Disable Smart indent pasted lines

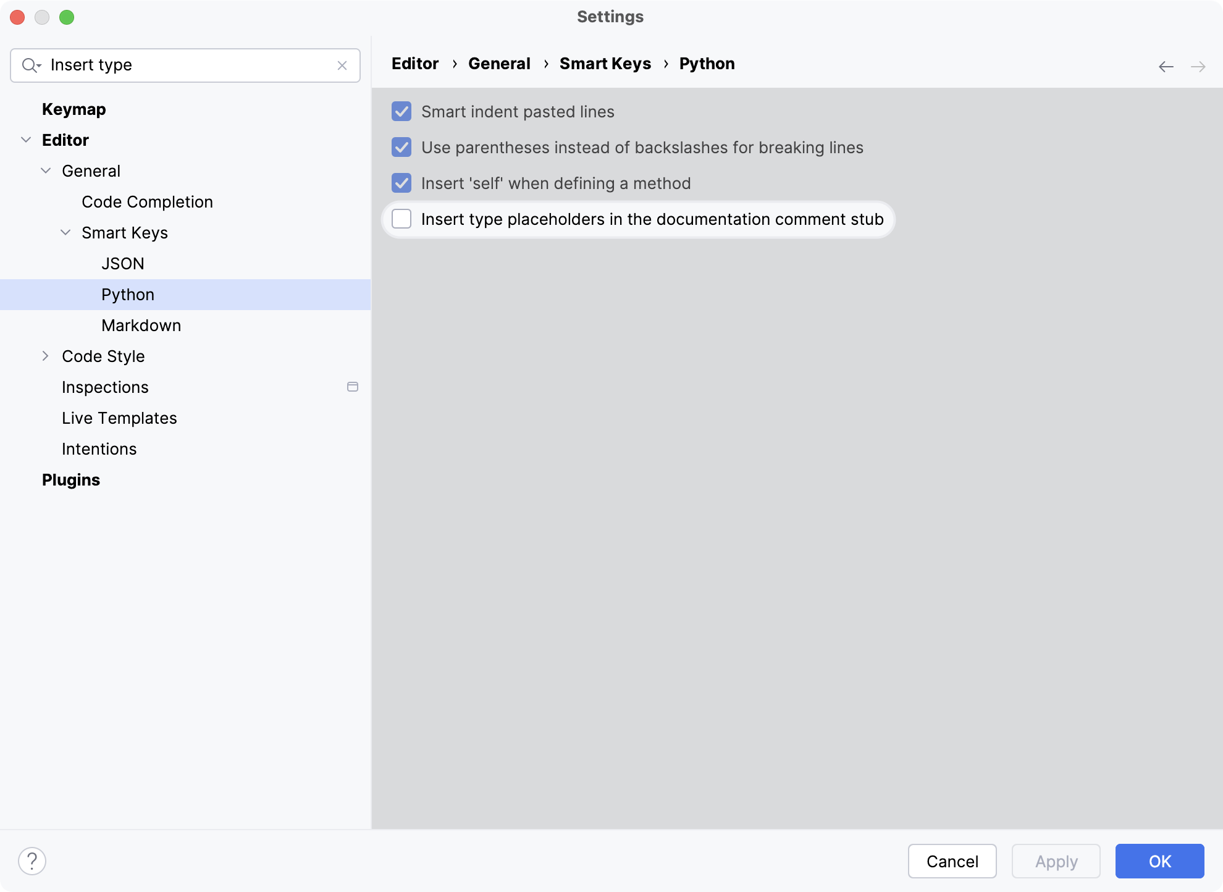(x=401, y=112)
